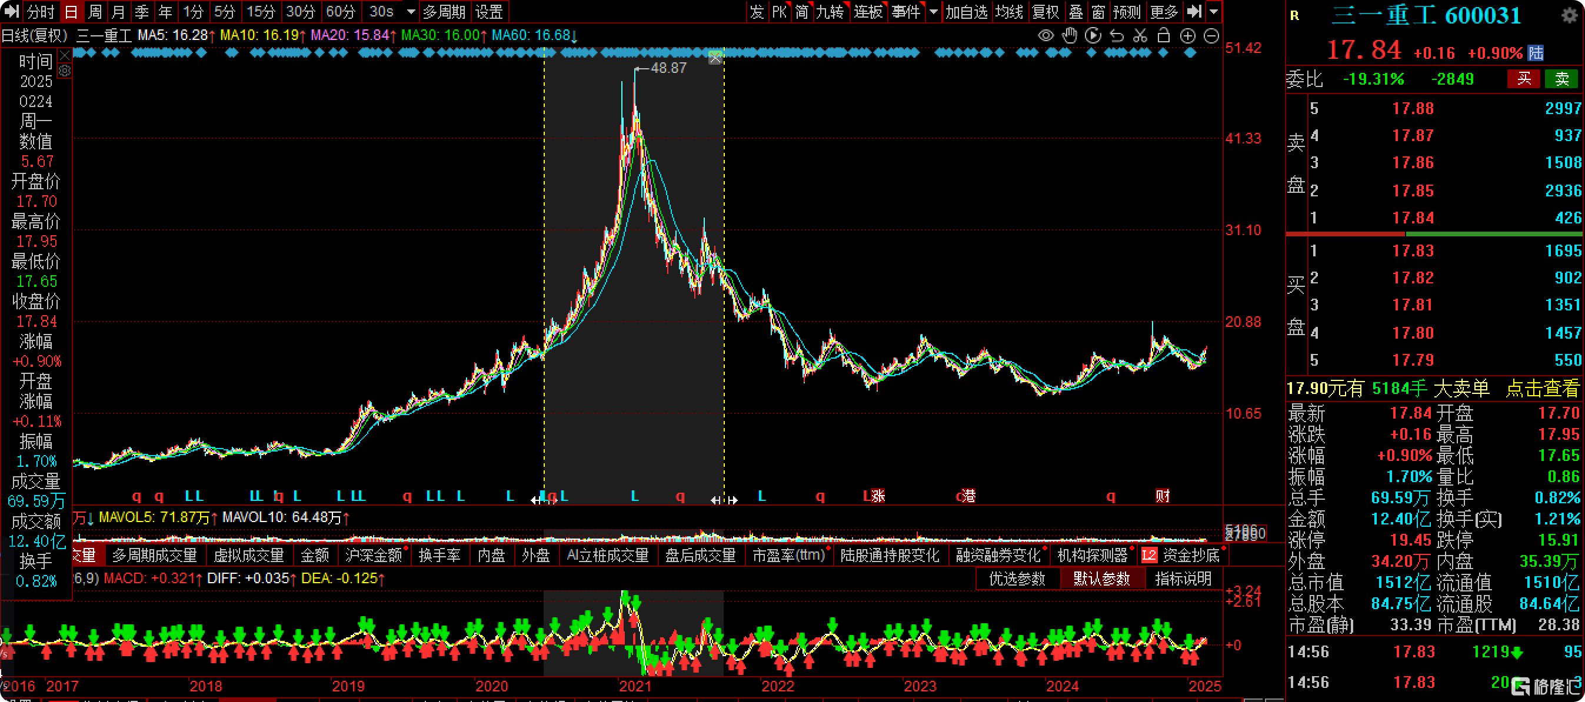This screenshot has width=1585, height=702.
Task: Open quote panel gear settings
Action: coord(1570,15)
